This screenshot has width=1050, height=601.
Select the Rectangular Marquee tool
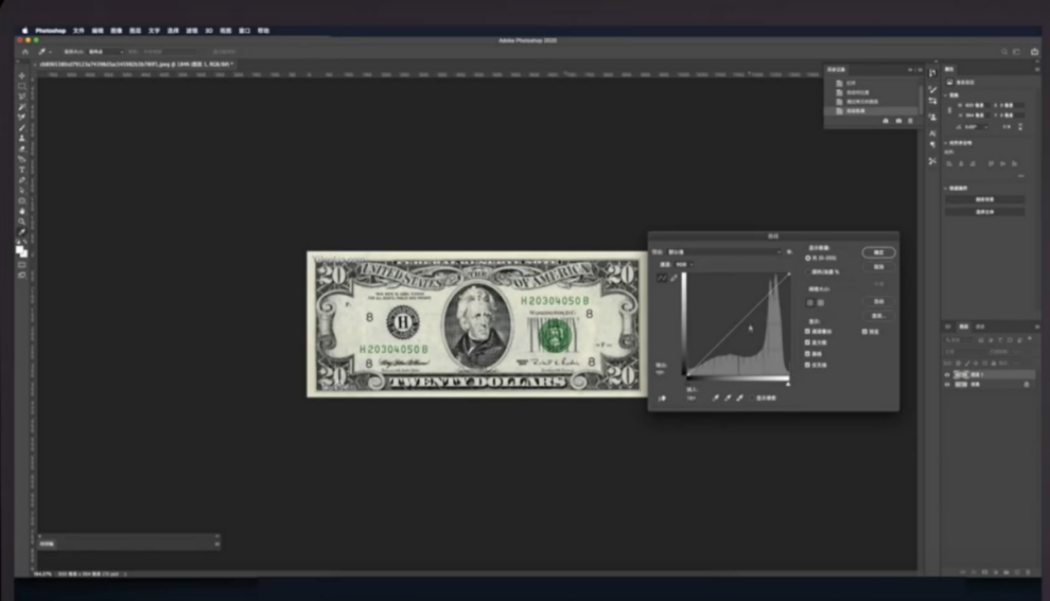click(x=22, y=86)
